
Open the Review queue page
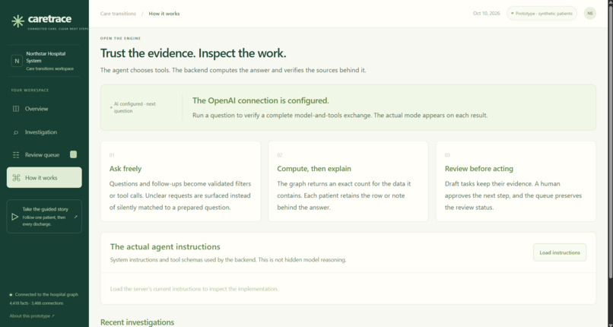44,154
